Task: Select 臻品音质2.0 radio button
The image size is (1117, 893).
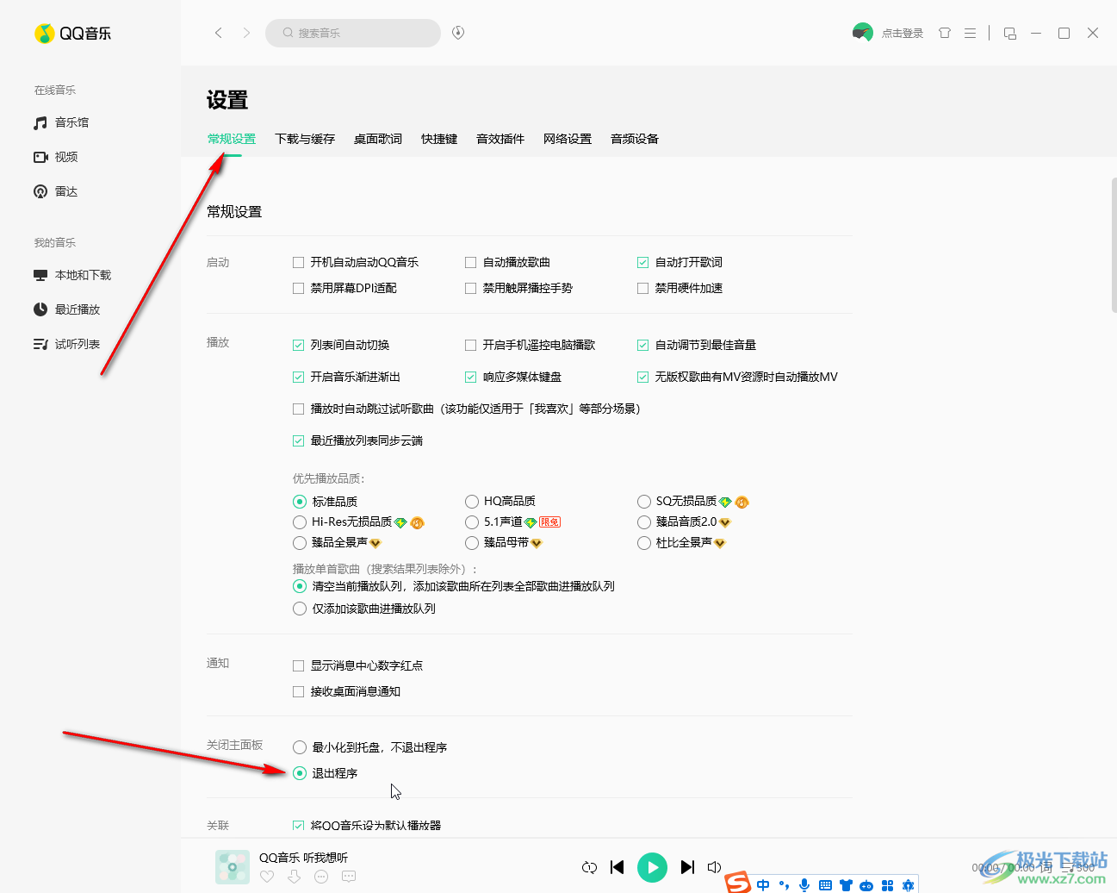Action: (644, 522)
